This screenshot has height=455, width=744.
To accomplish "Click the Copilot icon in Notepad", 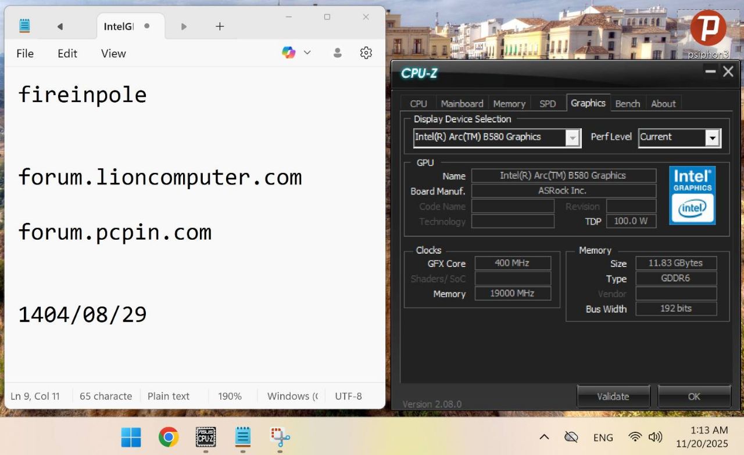I will coord(288,53).
